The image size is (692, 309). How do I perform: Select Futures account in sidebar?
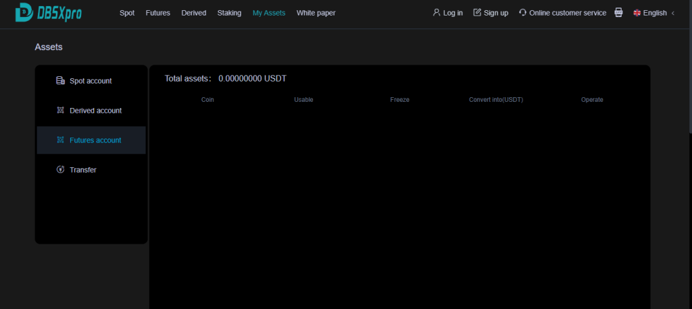[91, 140]
